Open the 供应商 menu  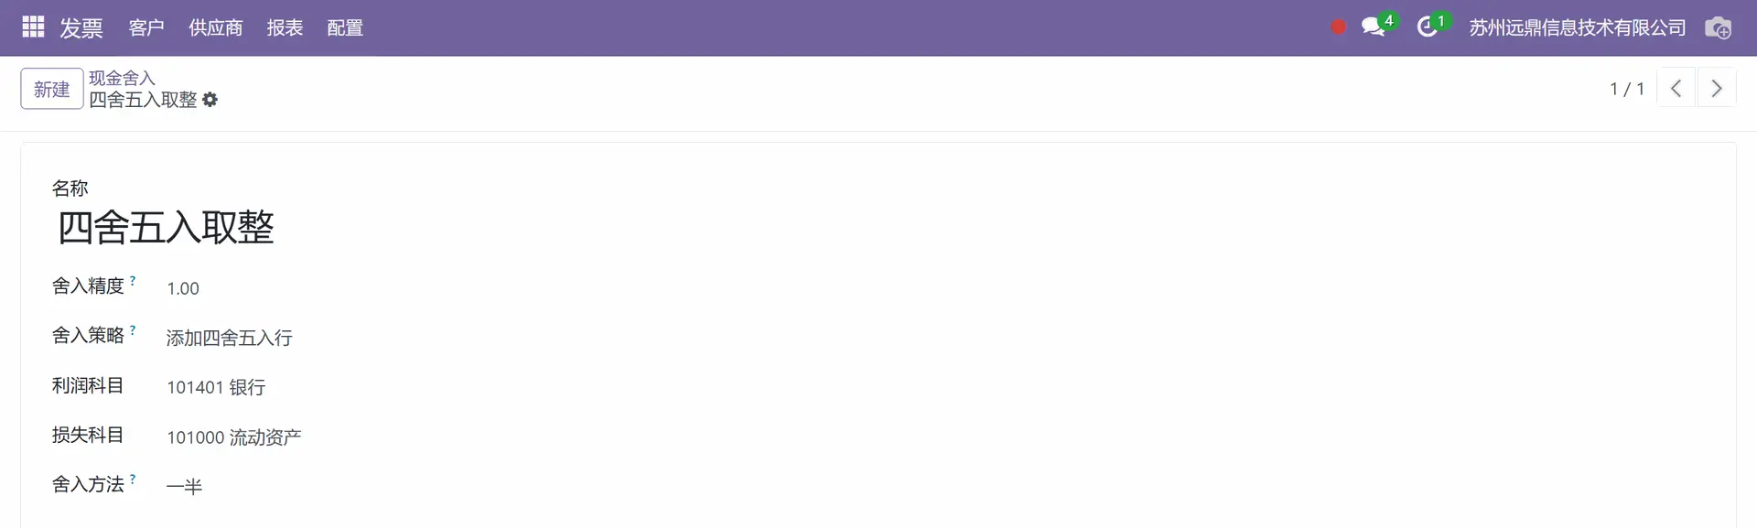point(216,27)
